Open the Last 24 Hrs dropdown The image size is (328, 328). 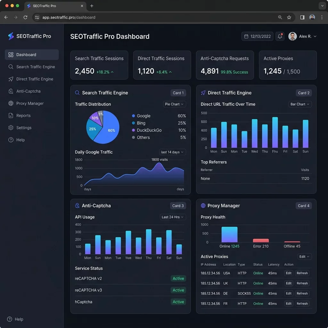pyautogui.click(x=173, y=217)
